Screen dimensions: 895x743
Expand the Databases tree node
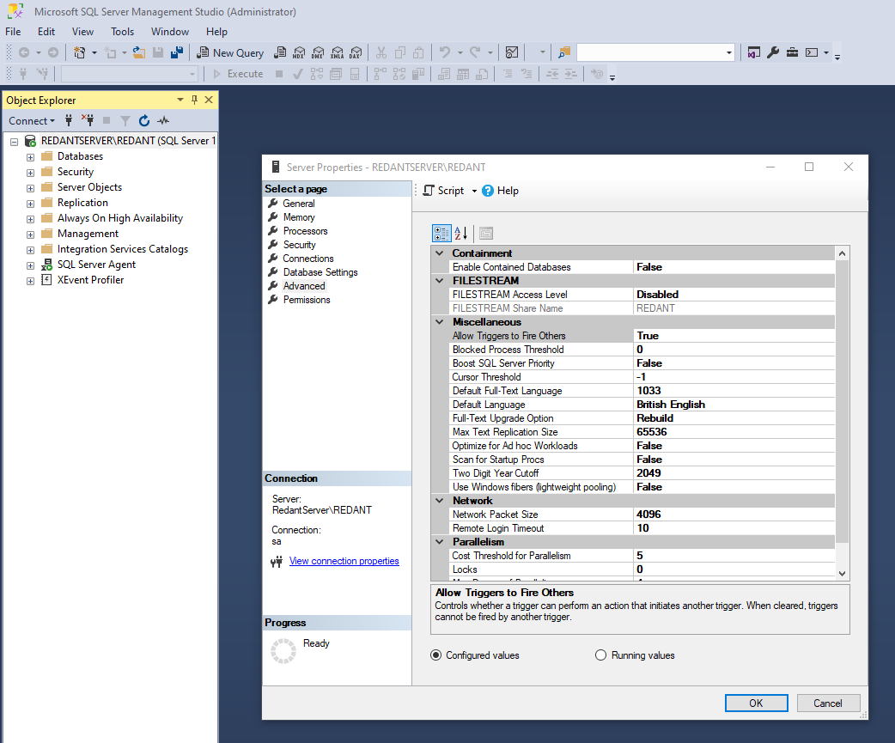31,156
